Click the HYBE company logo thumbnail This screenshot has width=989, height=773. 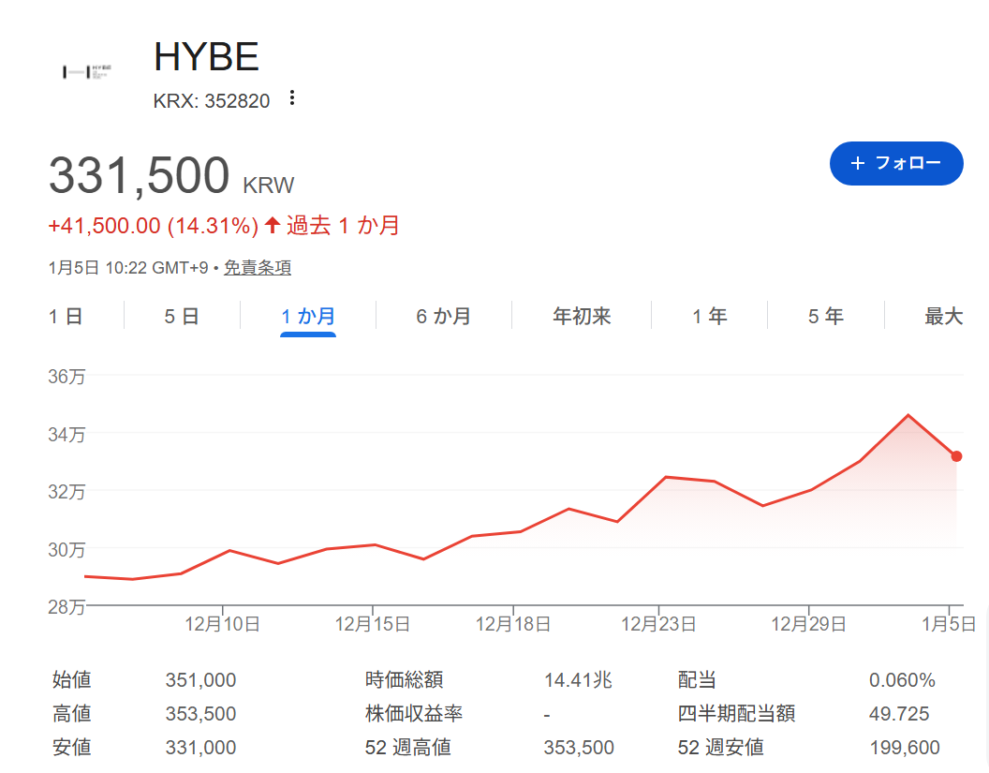(x=87, y=72)
